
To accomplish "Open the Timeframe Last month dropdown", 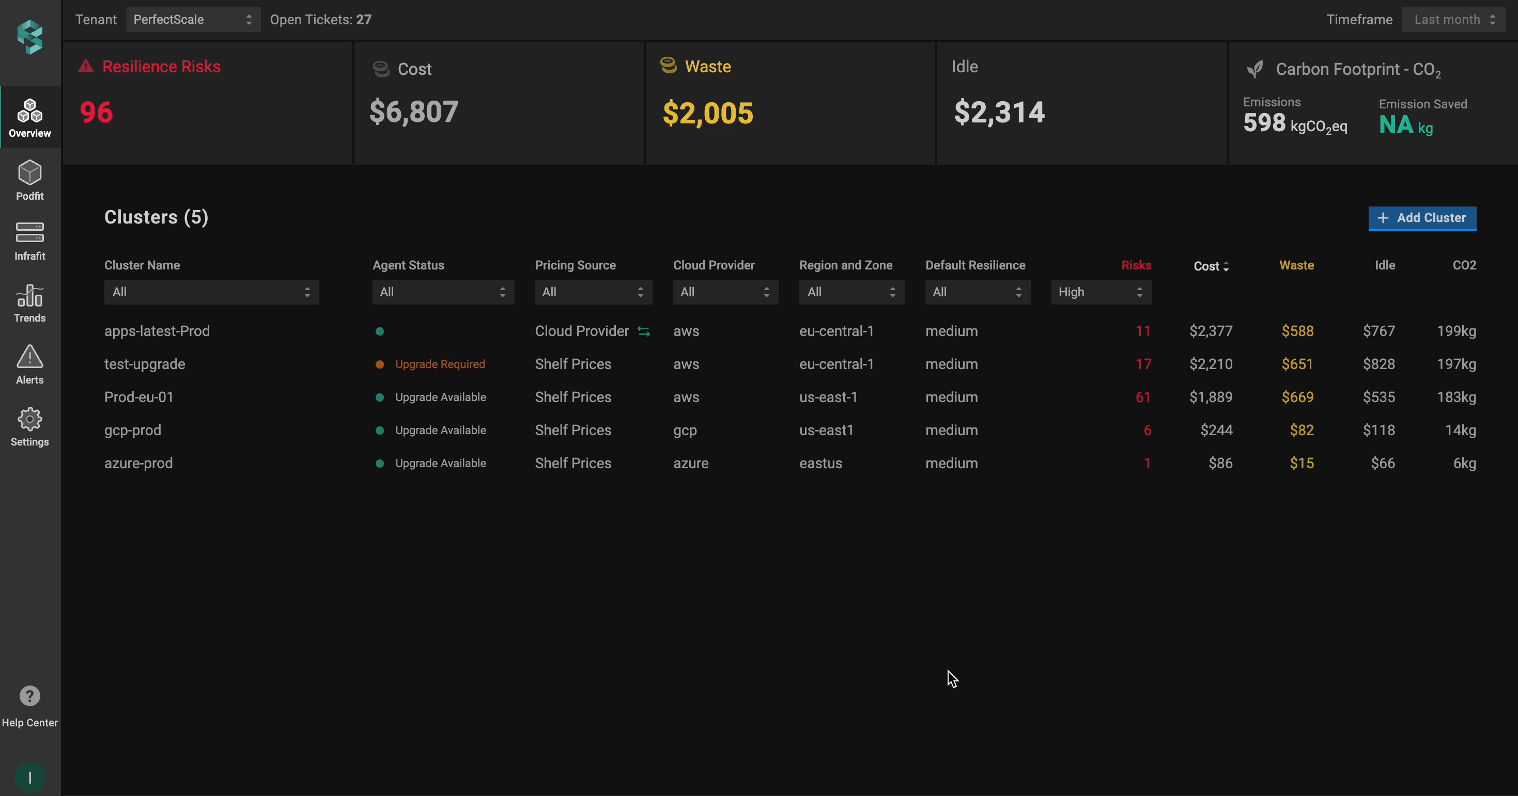I will (1453, 20).
